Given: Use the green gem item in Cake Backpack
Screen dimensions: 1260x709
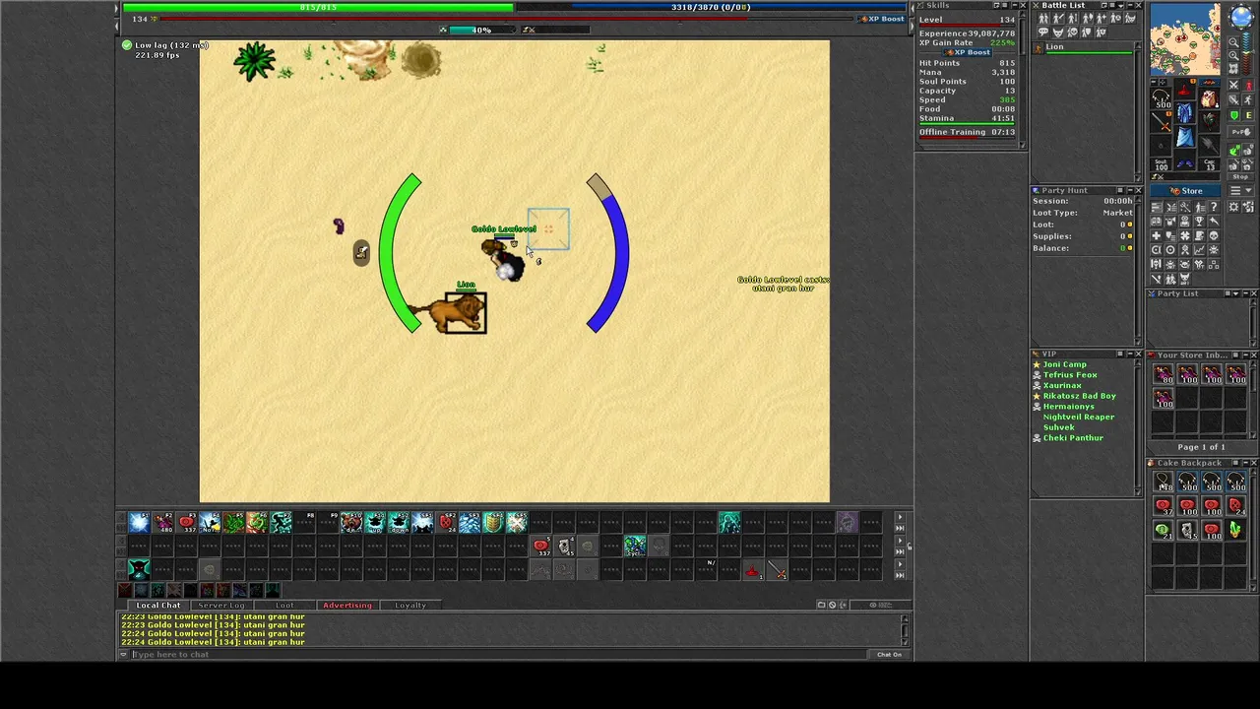Looking at the screenshot, I should coord(1234,531).
